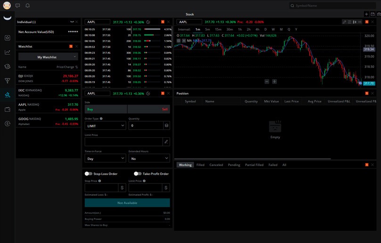Click the limit price edit pencil
Image resolution: width=381 pixels, height=243 pixels.
pos(166,142)
